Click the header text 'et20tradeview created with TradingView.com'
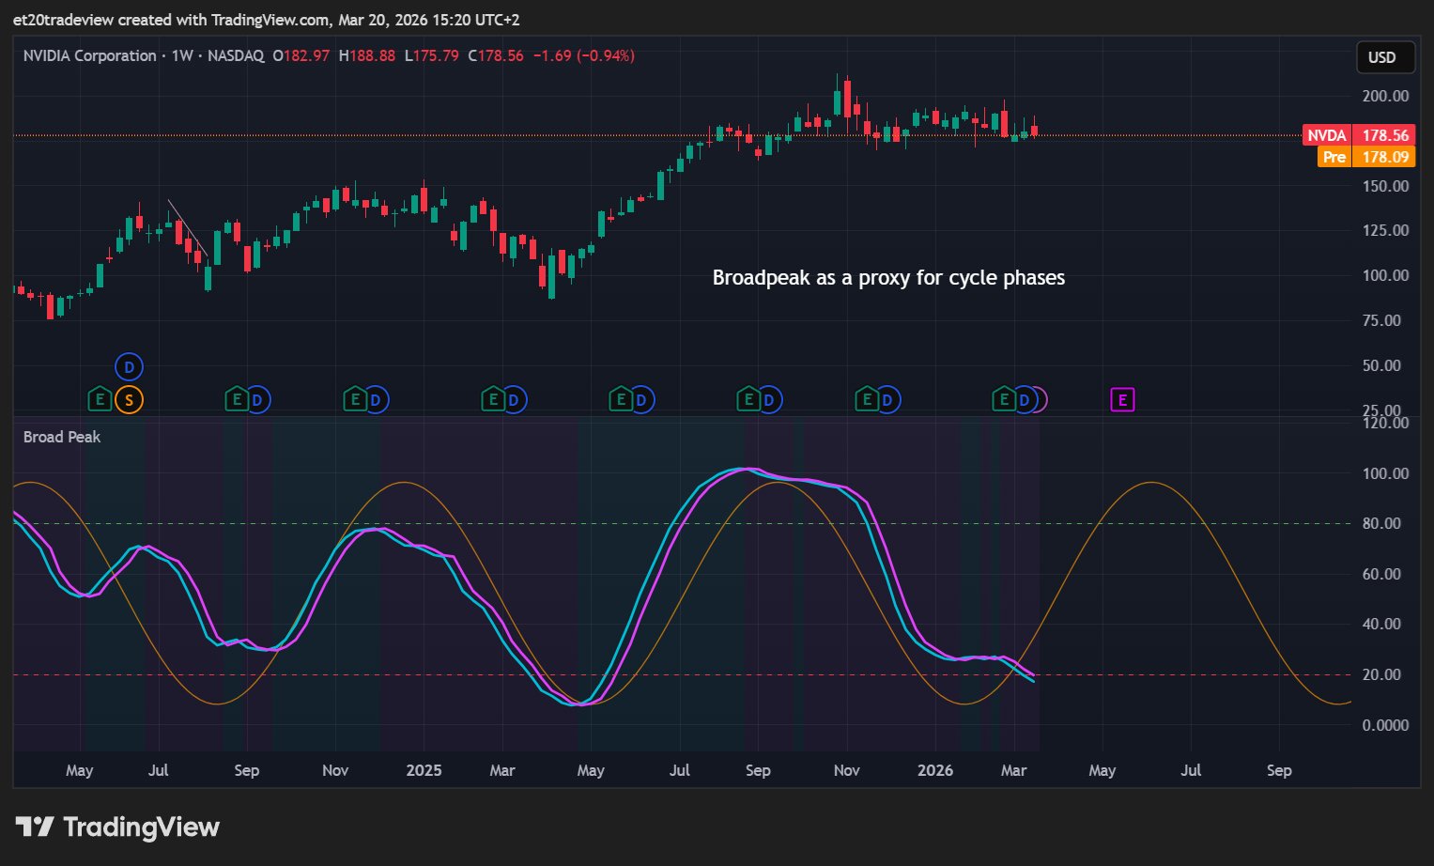 tap(170, 20)
